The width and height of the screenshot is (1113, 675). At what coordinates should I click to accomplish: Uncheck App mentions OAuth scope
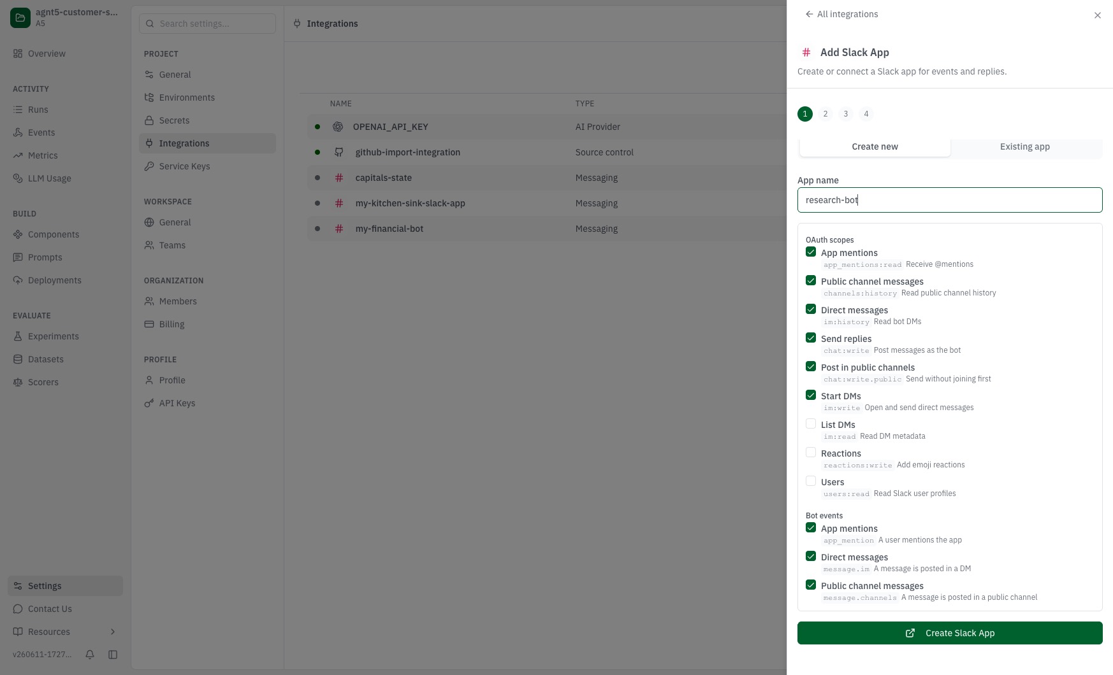click(x=811, y=252)
